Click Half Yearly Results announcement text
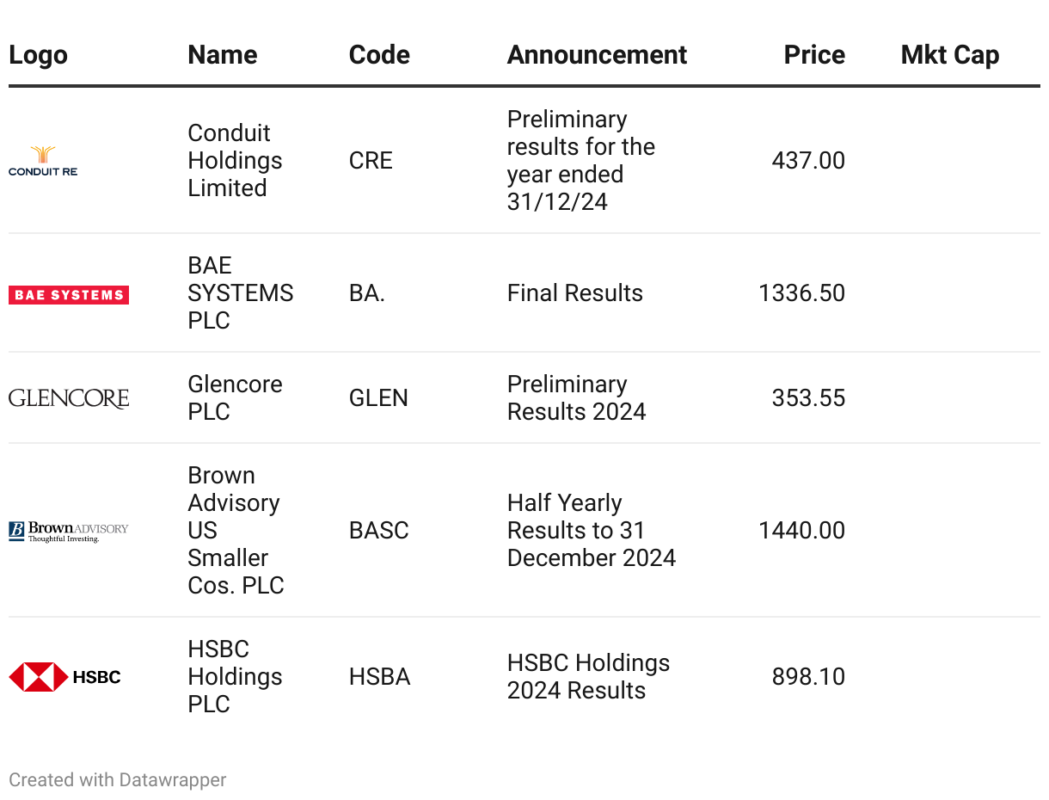Viewport: 1049px width, 800px height. point(592,531)
